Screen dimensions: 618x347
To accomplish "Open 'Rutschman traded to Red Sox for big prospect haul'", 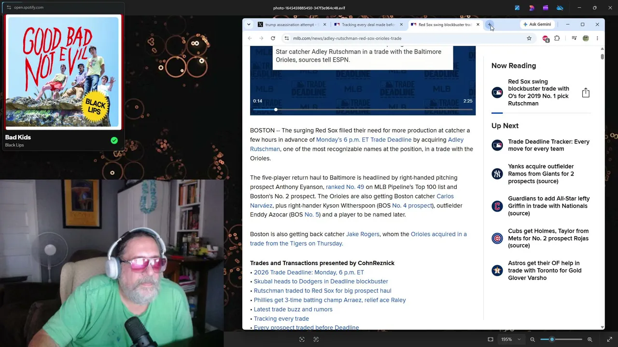I will click(x=323, y=291).
